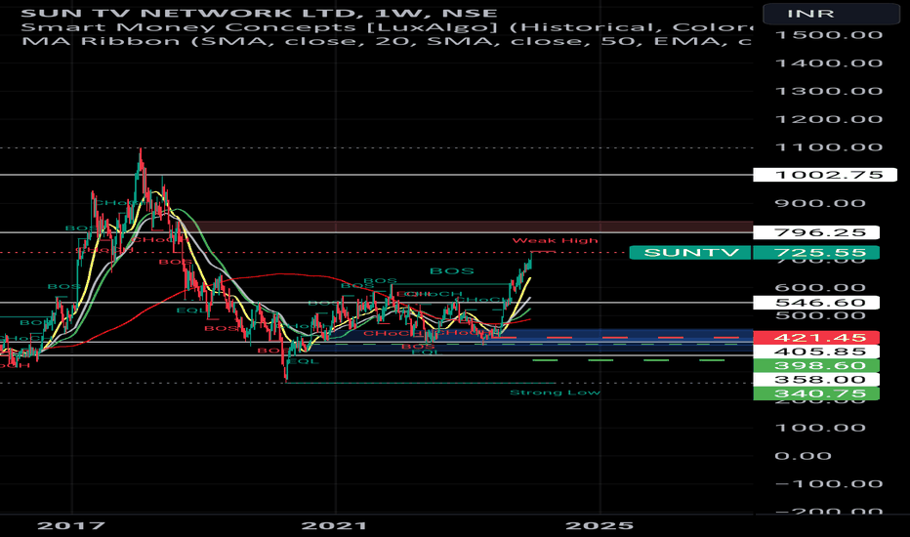910x537 pixels.
Task: Select the SUN TV NETWORK LTD chart title
Action: [259, 13]
